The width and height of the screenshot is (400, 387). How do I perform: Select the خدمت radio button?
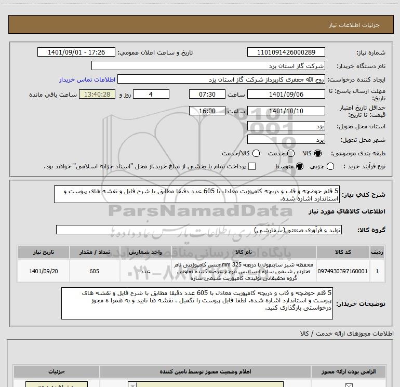coord(291,153)
